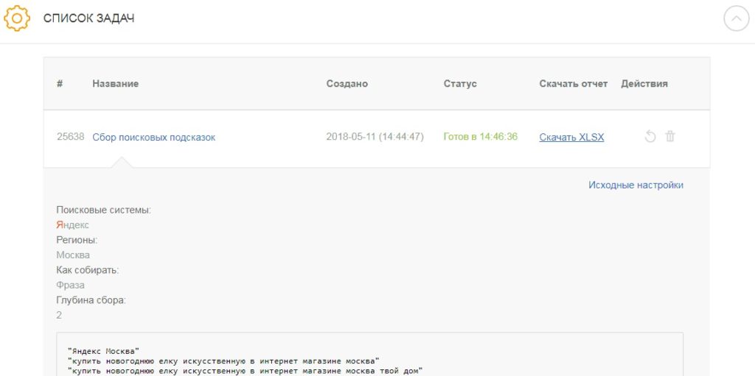Click the phrase line ending with магазине москва"
Screen dimensions: 755x376
[223, 361]
